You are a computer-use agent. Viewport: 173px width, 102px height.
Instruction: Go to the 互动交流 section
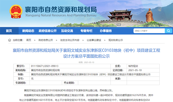pyautogui.click(x=67, y=31)
